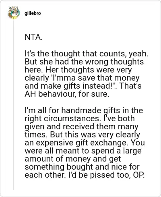Click the line "AH behaviour, for sure."
This screenshot has width=161, height=197.
67,94
